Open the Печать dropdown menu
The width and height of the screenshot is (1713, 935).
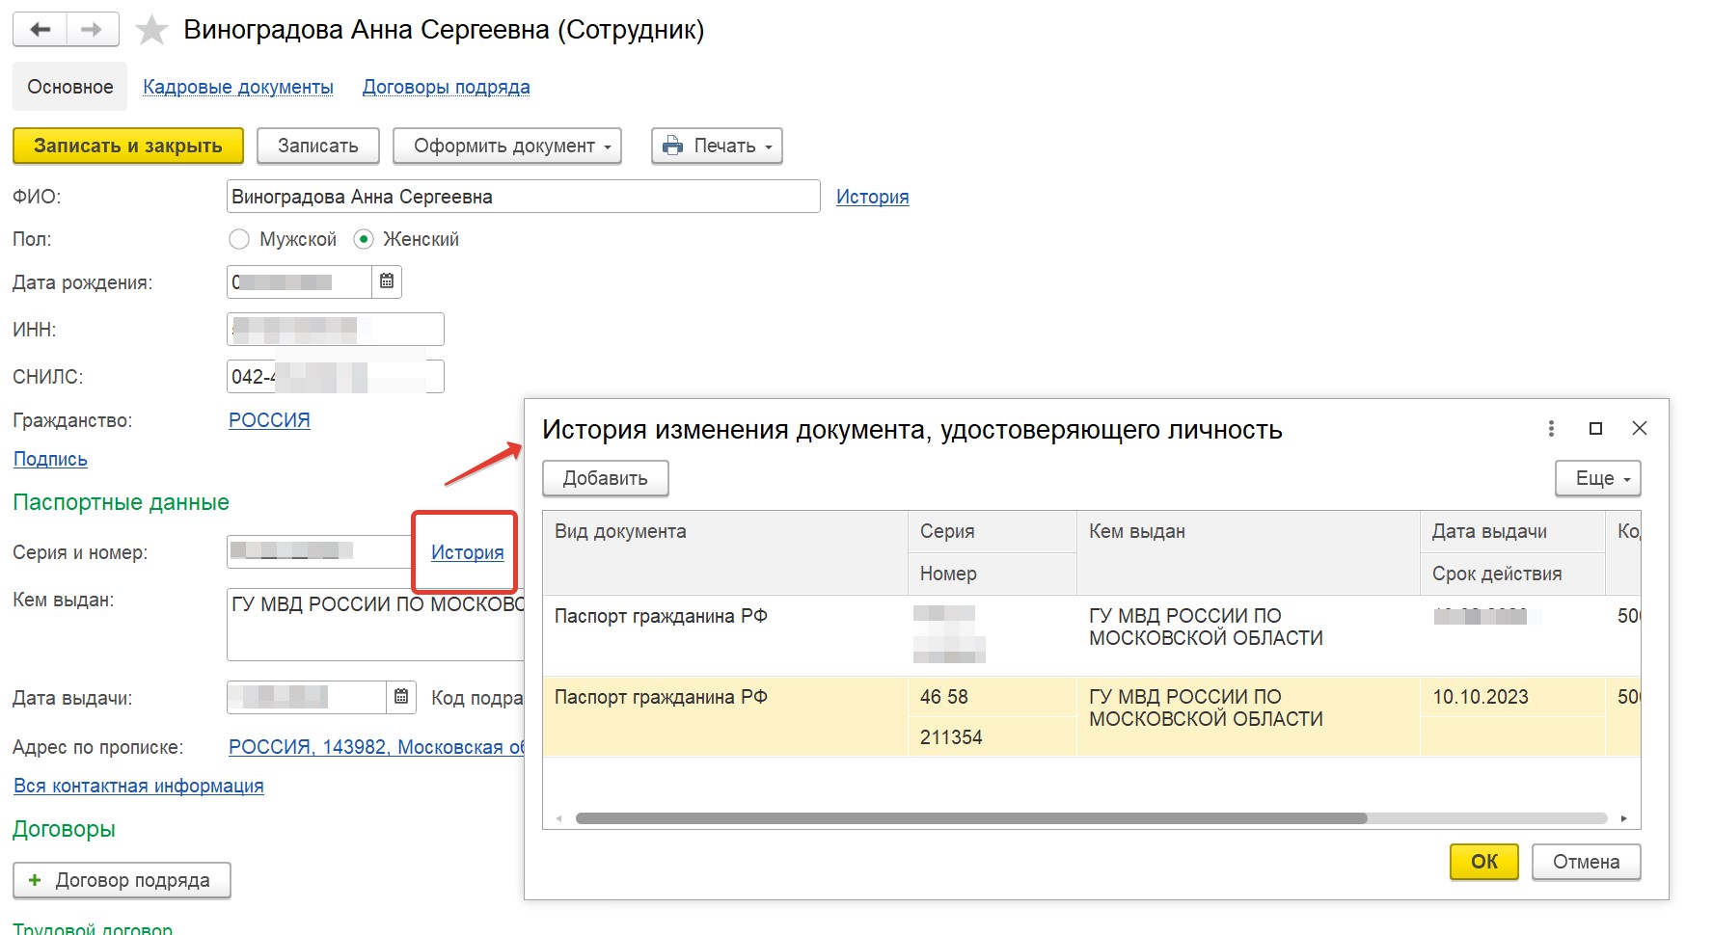717,146
